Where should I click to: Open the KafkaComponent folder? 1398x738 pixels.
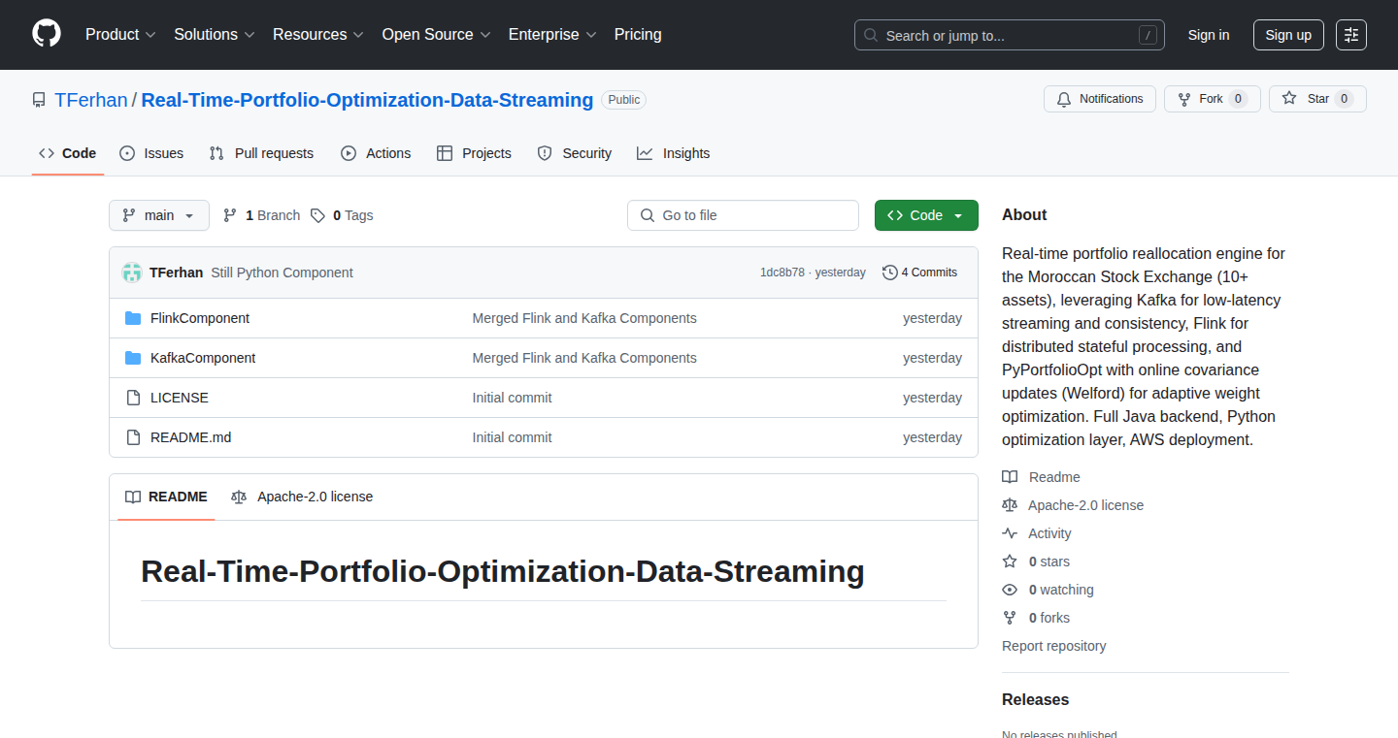(203, 358)
